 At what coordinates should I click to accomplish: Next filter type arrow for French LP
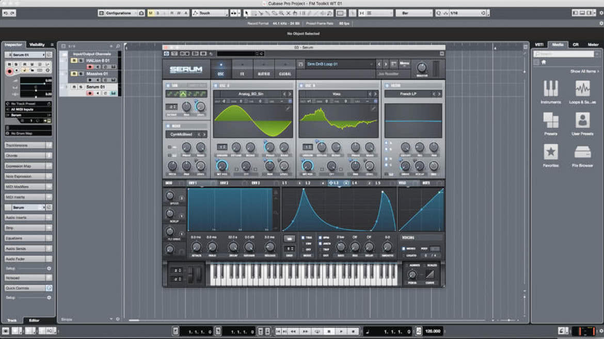(439, 94)
